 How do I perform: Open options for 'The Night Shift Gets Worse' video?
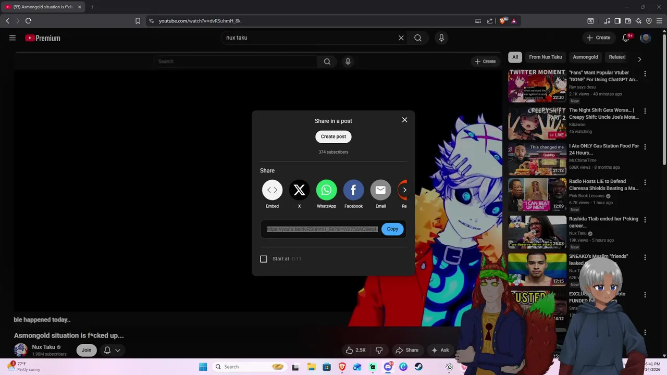[645, 111]
